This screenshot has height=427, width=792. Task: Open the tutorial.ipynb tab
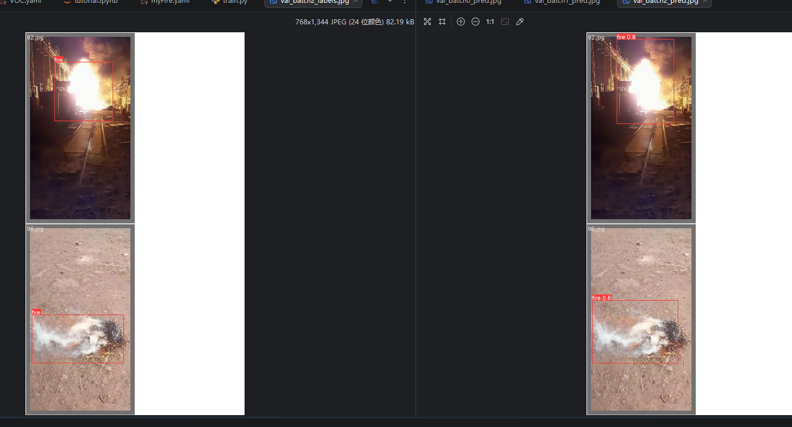tap(91, 2)
